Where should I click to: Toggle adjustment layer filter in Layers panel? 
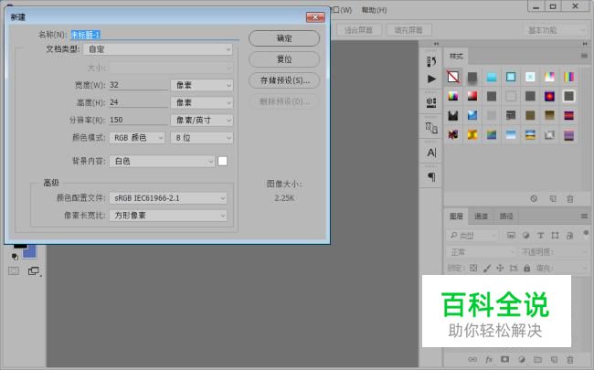click(525, 235)
